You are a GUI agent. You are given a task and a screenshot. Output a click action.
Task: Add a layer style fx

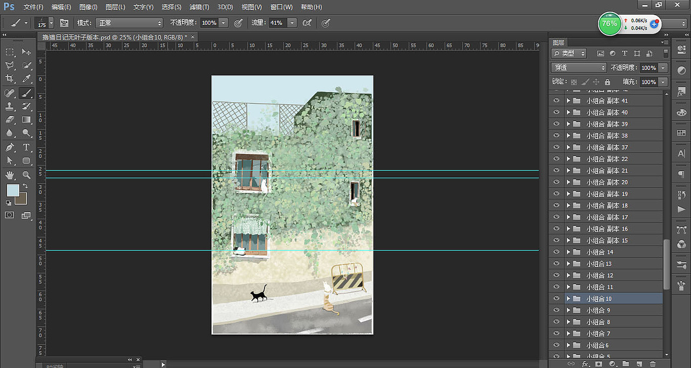tap(585, 364)
